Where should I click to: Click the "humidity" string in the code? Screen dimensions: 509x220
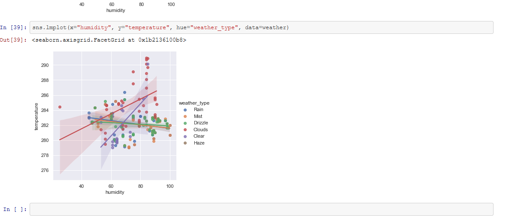(94, 27)
